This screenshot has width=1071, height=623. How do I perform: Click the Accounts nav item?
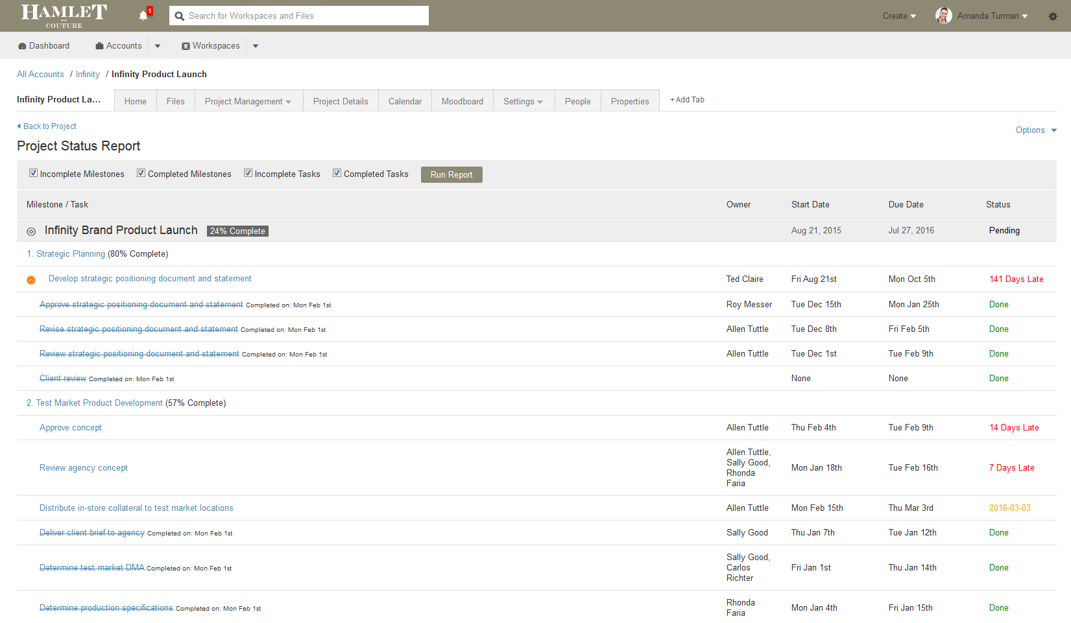(119, 46)
